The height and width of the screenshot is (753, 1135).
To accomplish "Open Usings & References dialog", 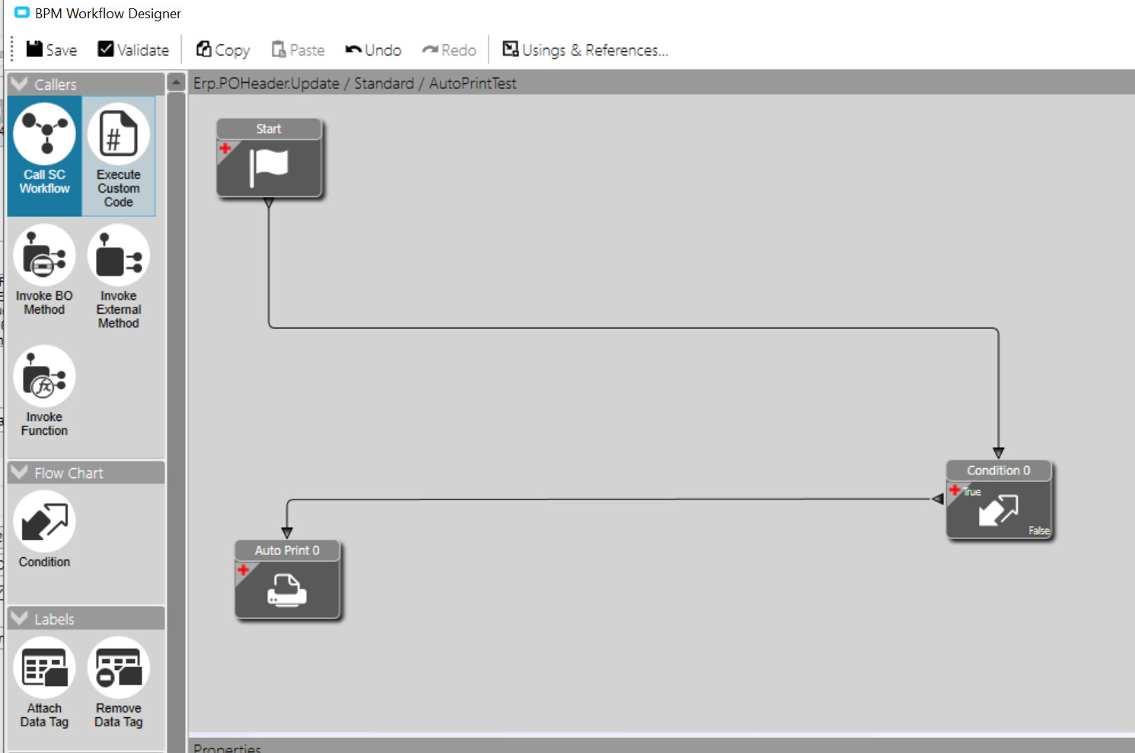I will 585,49.
